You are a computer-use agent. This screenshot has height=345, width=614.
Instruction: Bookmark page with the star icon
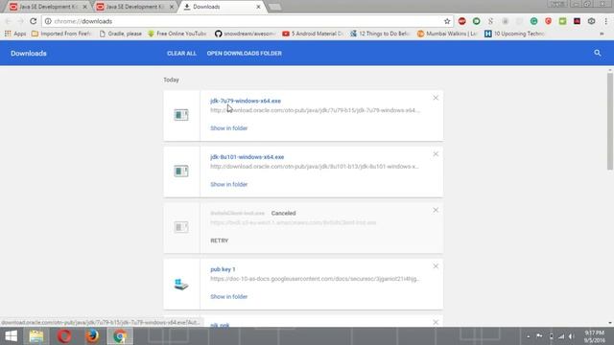[447, 21]
